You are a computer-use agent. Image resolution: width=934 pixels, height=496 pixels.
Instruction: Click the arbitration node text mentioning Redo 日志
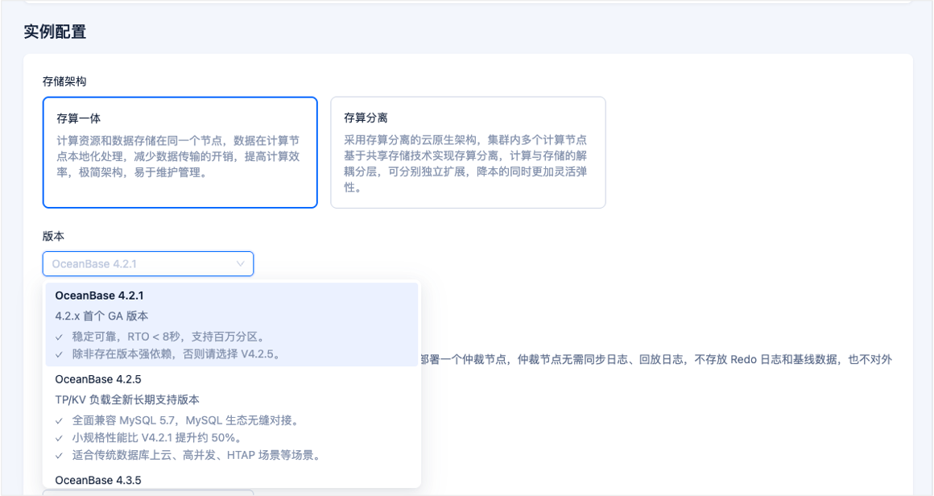tap(656, 359)
